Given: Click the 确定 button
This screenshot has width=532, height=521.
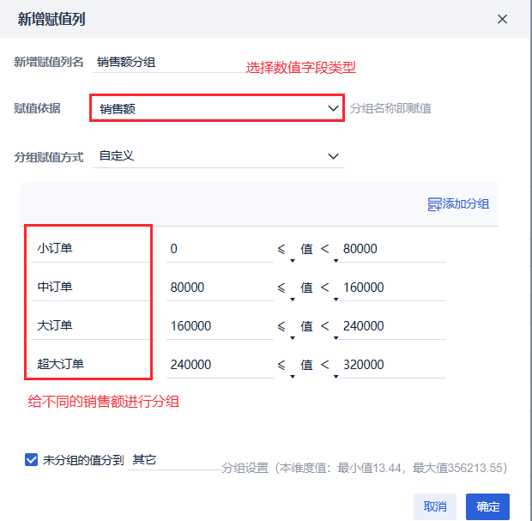Looking at the screenshot, I should click(487, 506).
